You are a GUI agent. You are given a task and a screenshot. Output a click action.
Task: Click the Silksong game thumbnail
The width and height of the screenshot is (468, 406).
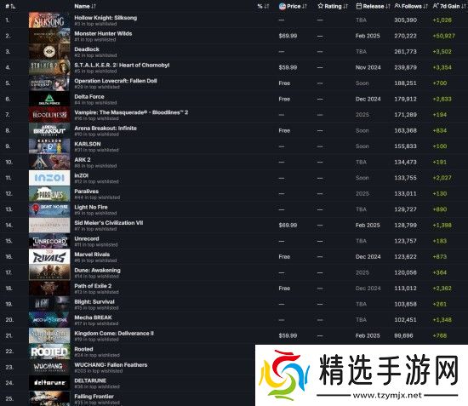[x=49, y=20]
